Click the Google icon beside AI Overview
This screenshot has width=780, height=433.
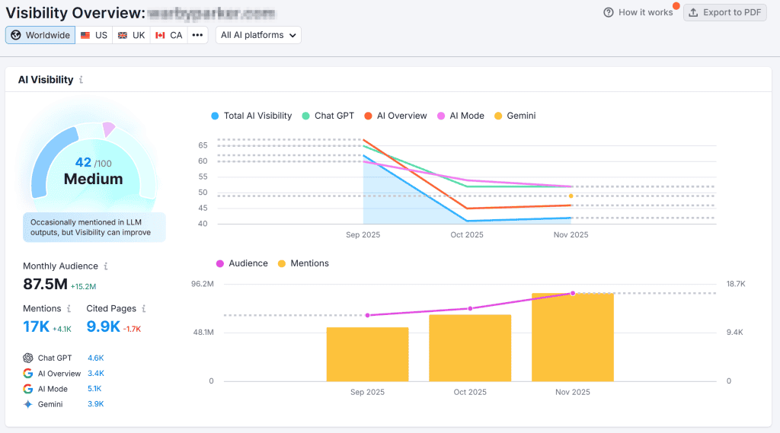tap(28, 374)
